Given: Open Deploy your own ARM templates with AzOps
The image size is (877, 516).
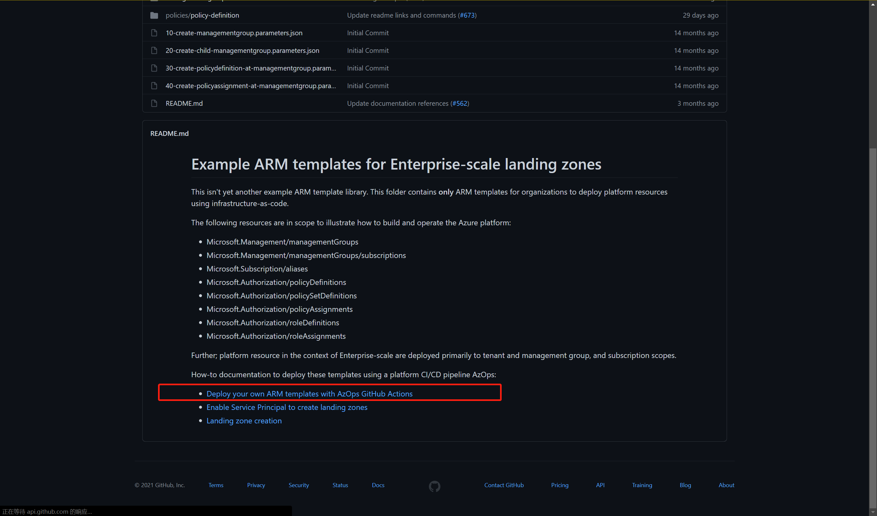Looking at the screenshot, I should click(x=309, y=394).
